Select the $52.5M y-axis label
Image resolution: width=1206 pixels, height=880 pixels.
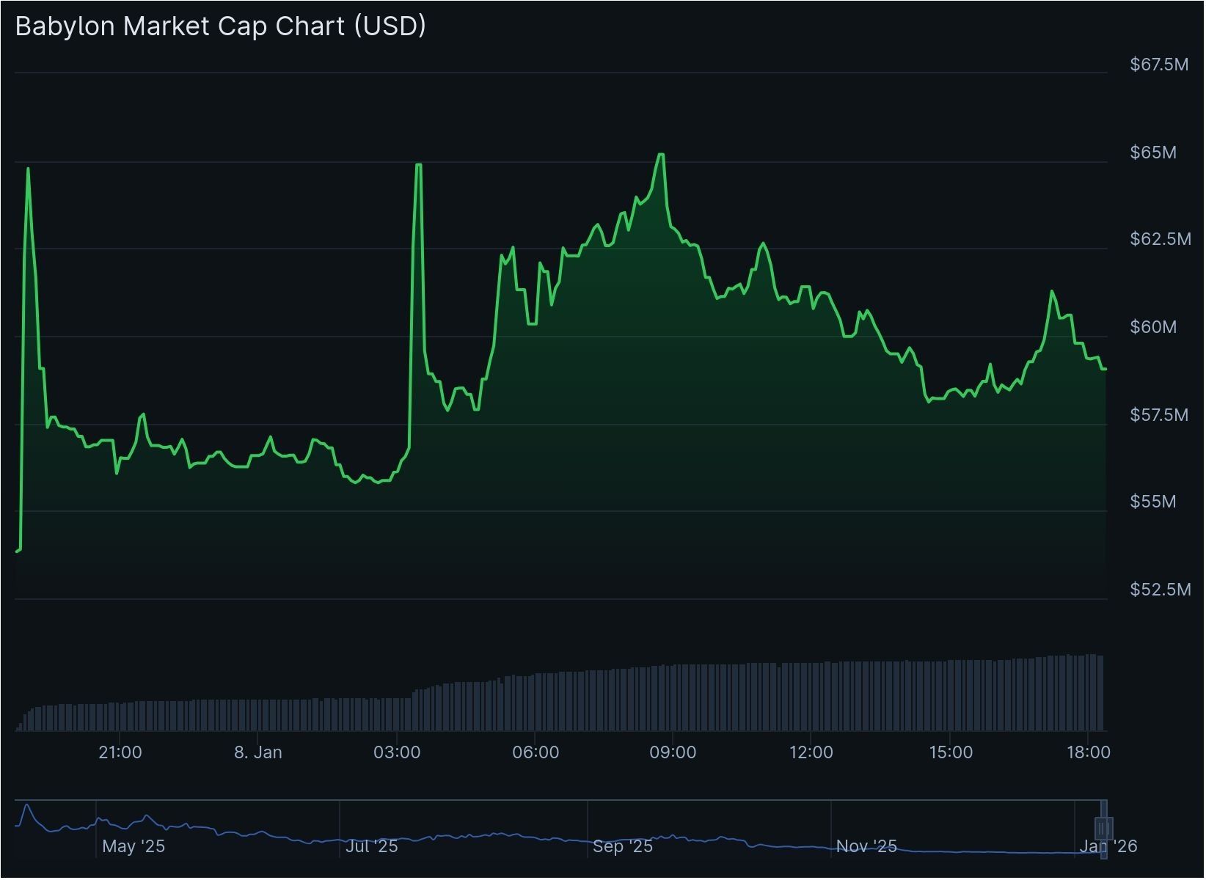pos(1161,590)
